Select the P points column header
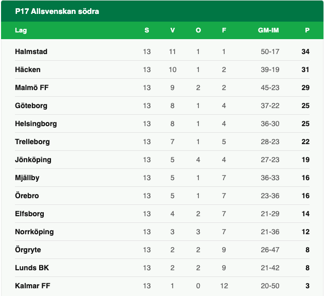Screen dimensions: 324x296 [x=307, y=30]
